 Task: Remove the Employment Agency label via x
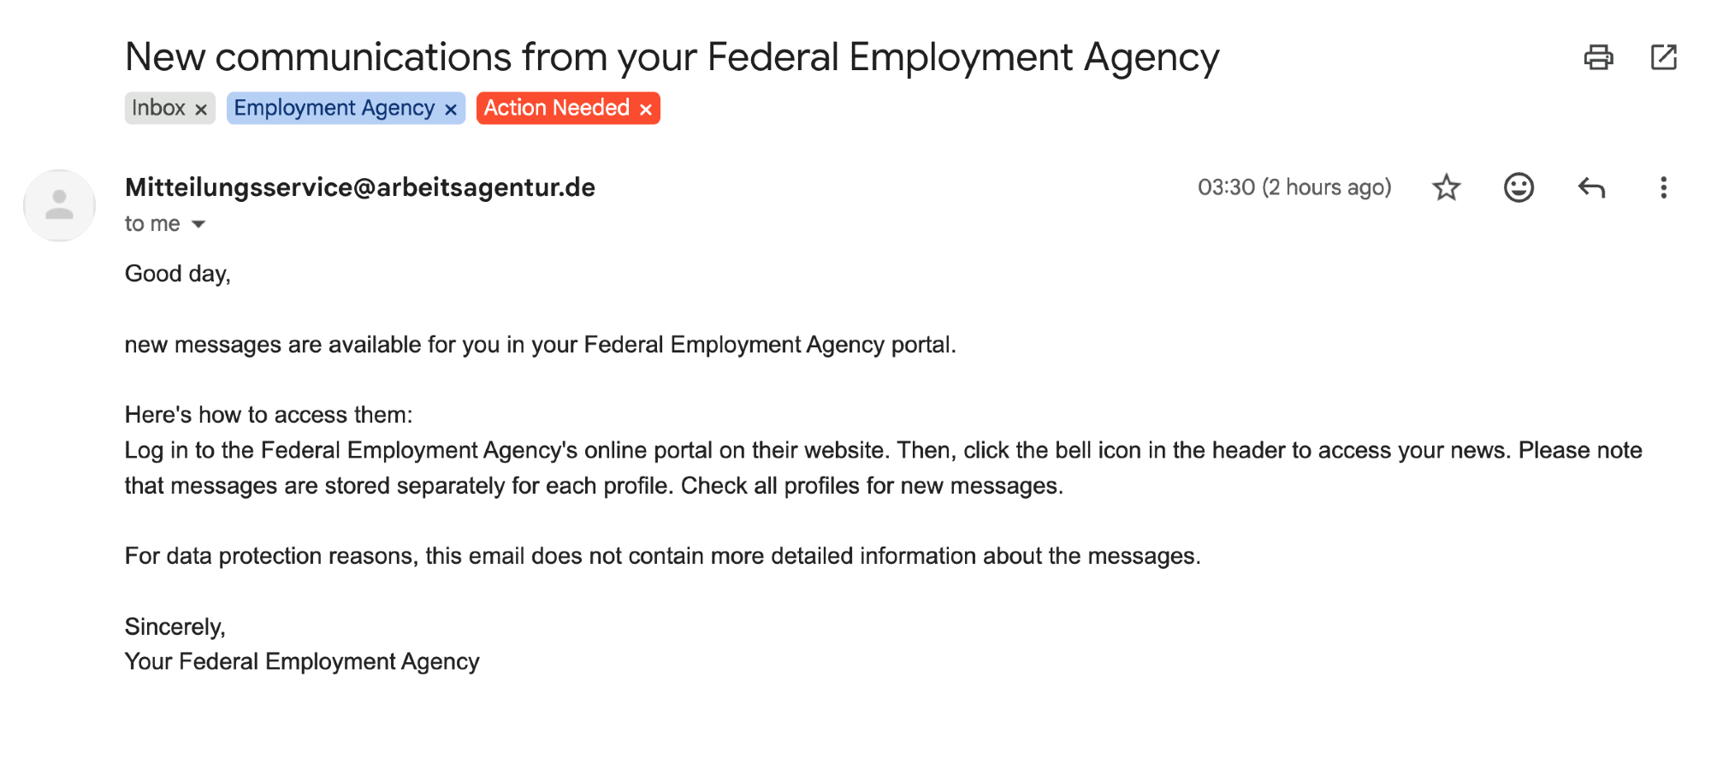(x=451, y=110)
